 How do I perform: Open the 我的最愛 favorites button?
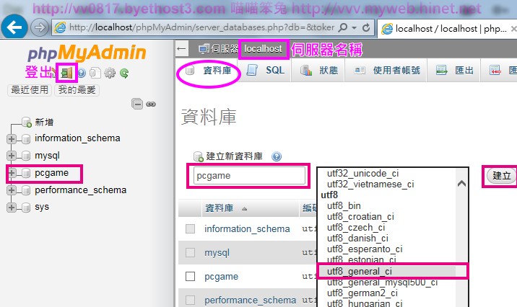click(x=77, y=90)
